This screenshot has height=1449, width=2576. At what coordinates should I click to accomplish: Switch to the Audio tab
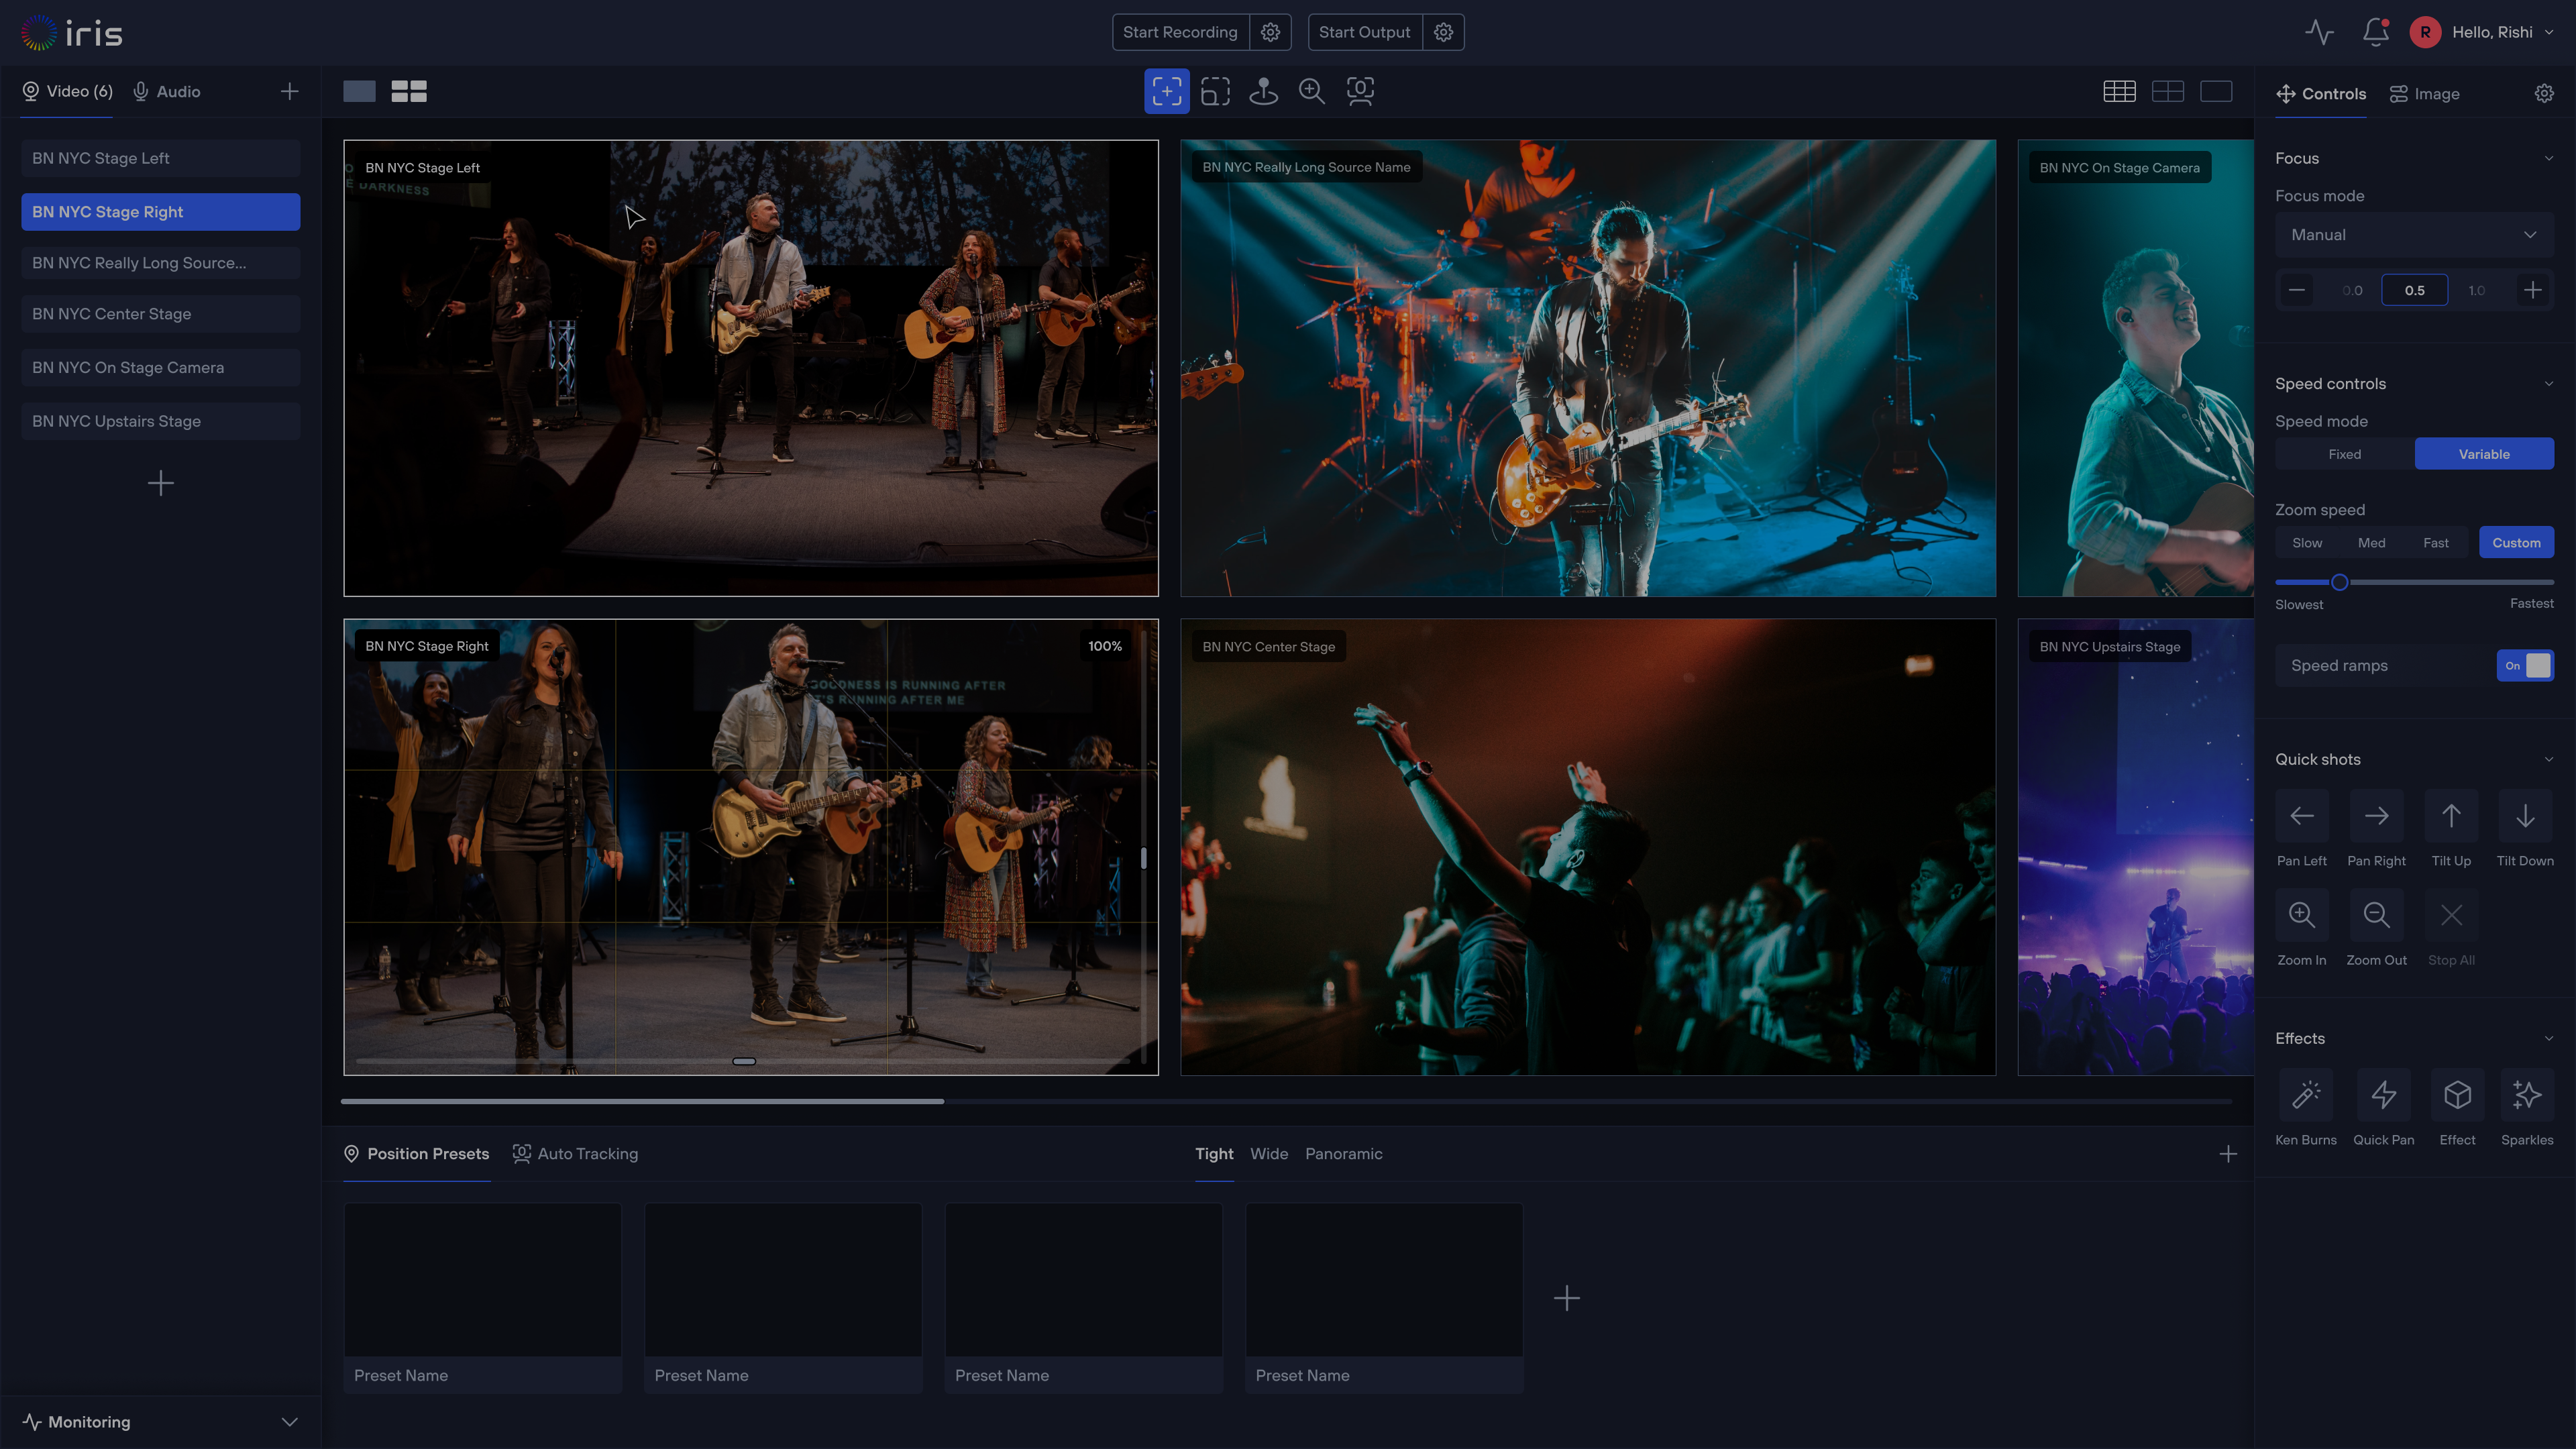(167, 91)
